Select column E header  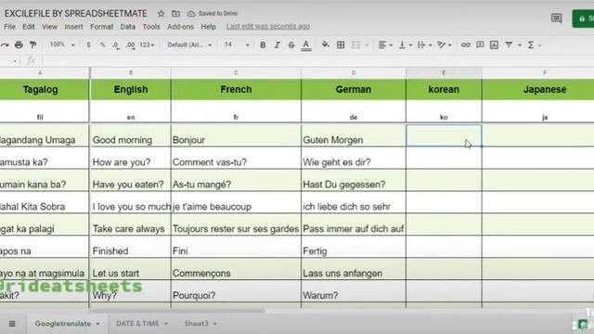(x=444, y=72)
